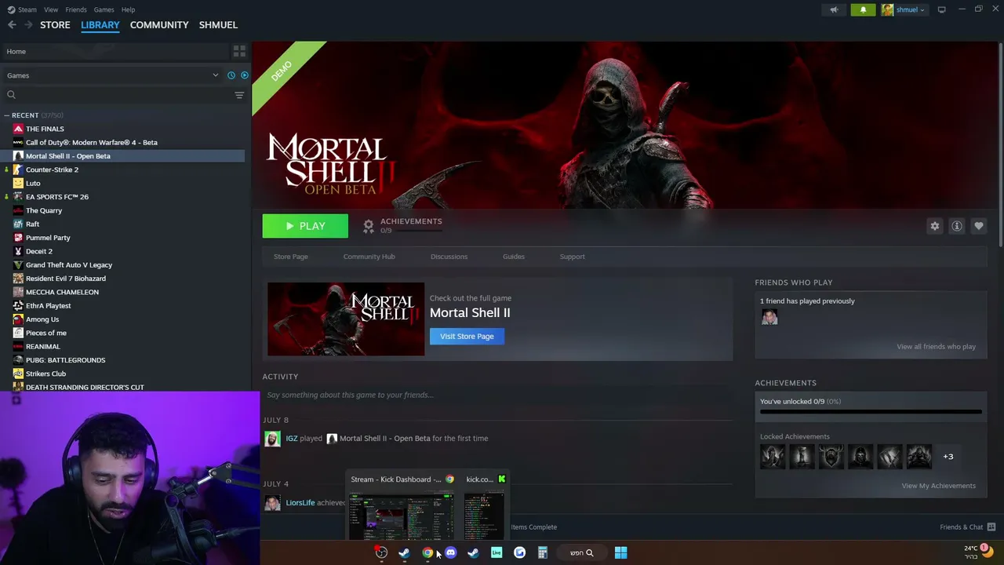Screen dimensions: 1004x565
Task: Click Mortal Shell II full game thumbnail
Action: [346, 319]
